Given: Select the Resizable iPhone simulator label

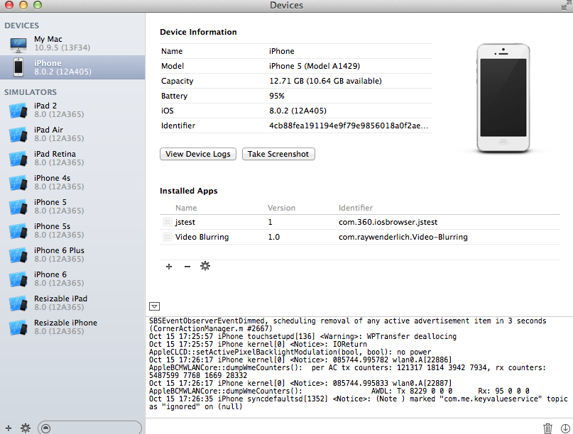Looking at the screenshot, I should coord(66,323).
